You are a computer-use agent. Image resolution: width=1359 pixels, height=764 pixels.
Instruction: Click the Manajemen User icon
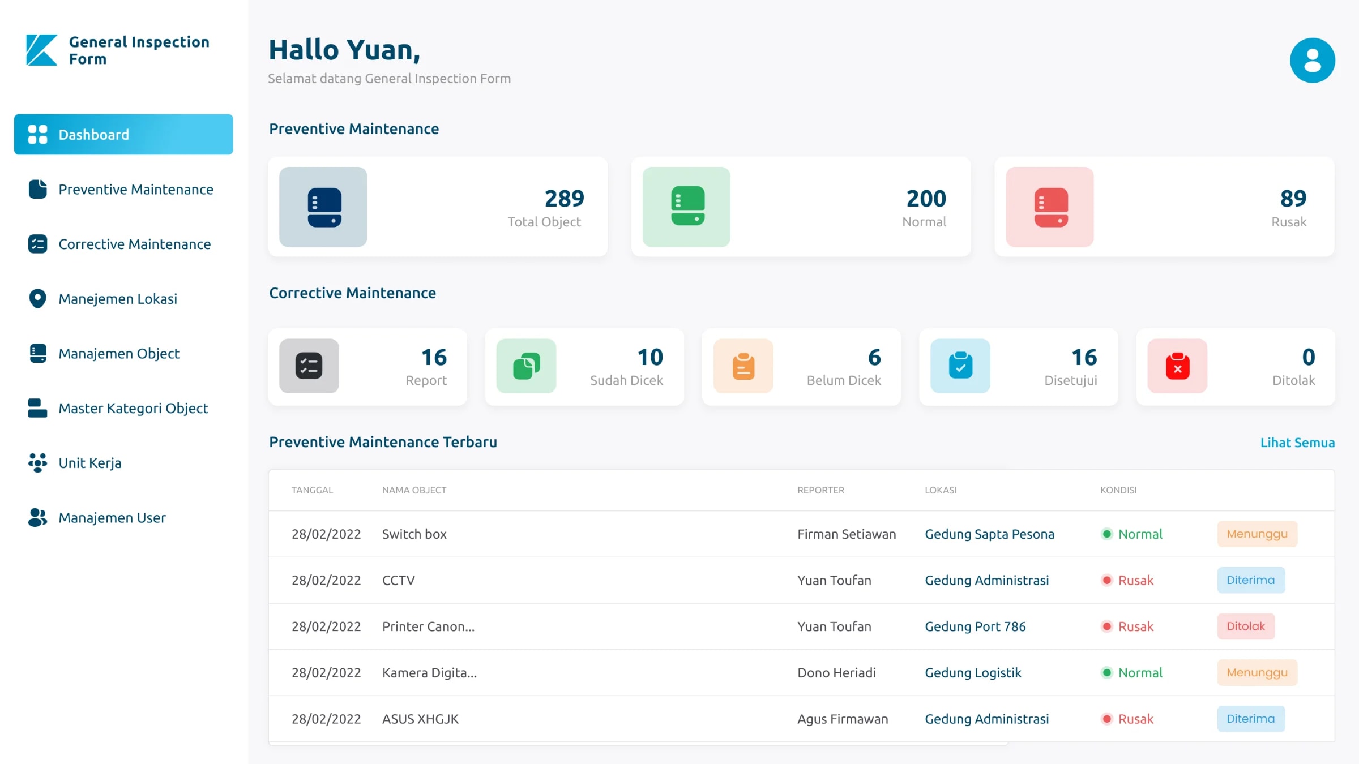38,517
